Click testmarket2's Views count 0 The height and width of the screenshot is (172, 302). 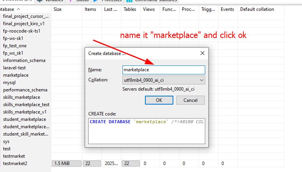[145, 163]
